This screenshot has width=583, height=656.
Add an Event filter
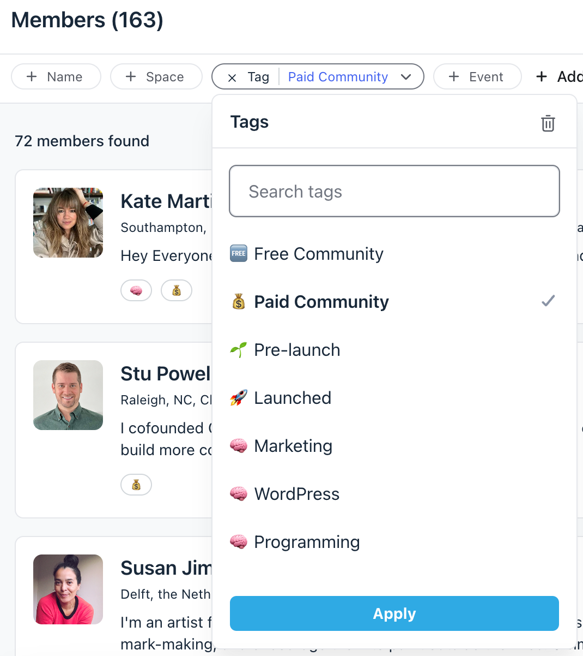click(477, 76)
